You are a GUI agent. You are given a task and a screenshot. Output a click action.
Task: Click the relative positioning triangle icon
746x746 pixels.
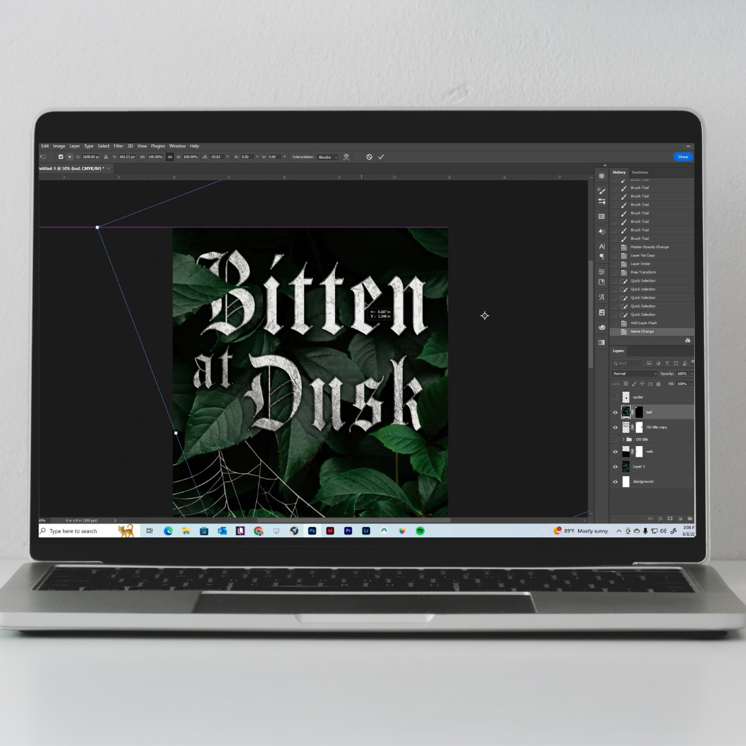pyautogui.click(x=106, y=157)
